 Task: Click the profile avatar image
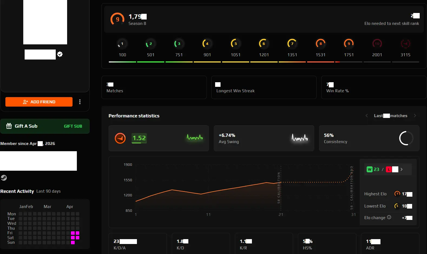point(45,22)
